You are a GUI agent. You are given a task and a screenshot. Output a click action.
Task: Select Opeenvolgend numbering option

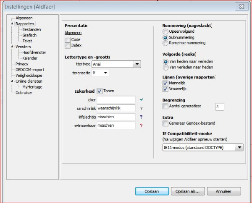click(x=165, y=31)
